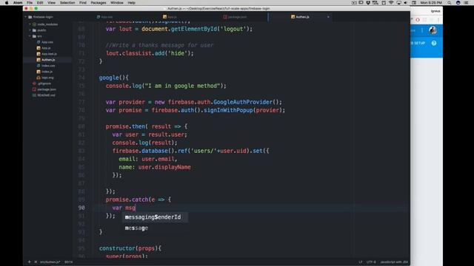Select Authen.js in the tree view

coord(48,60)
